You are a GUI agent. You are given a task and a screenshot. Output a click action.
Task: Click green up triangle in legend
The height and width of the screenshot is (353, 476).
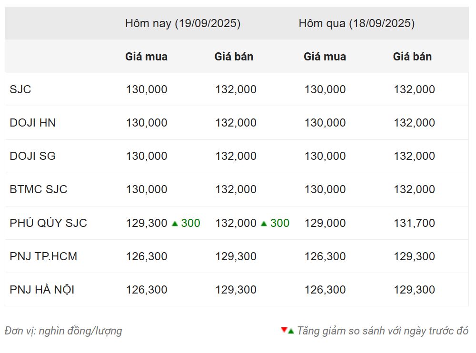pos(291,331)
